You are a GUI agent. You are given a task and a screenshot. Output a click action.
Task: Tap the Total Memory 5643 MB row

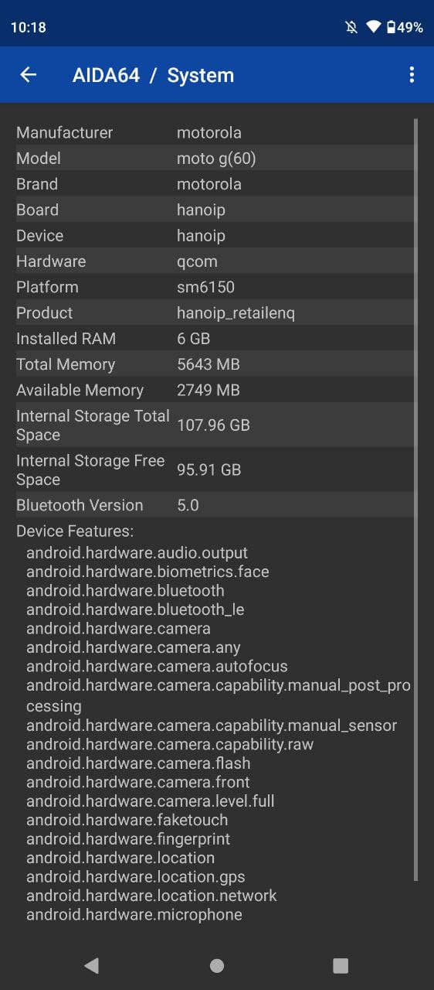click(x=215, y=364)
